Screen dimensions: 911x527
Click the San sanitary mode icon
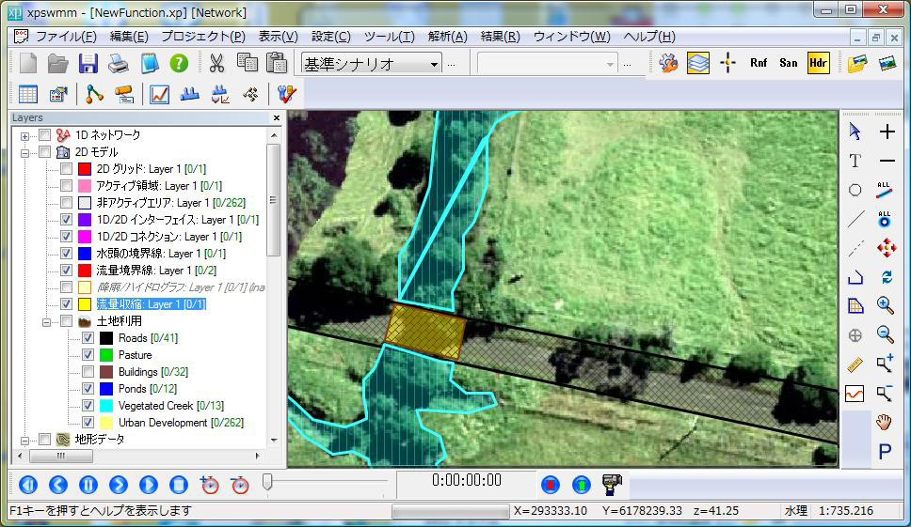pos(788,63)
